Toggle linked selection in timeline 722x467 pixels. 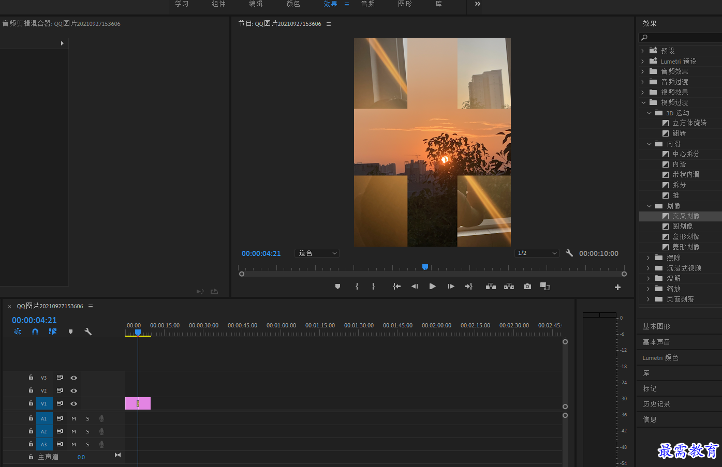tap(53, 332)
